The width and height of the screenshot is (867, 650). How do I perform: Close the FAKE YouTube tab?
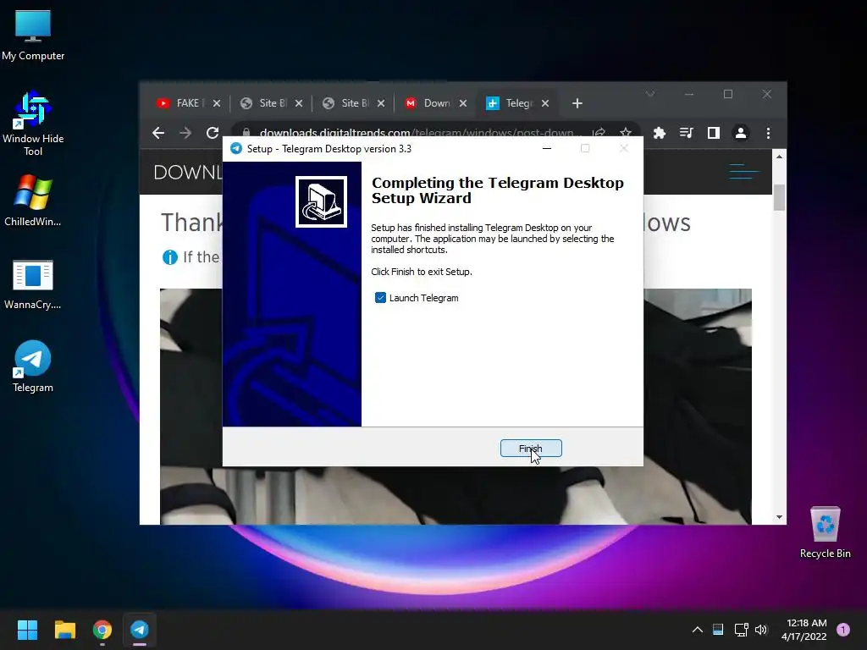[217, 103]
